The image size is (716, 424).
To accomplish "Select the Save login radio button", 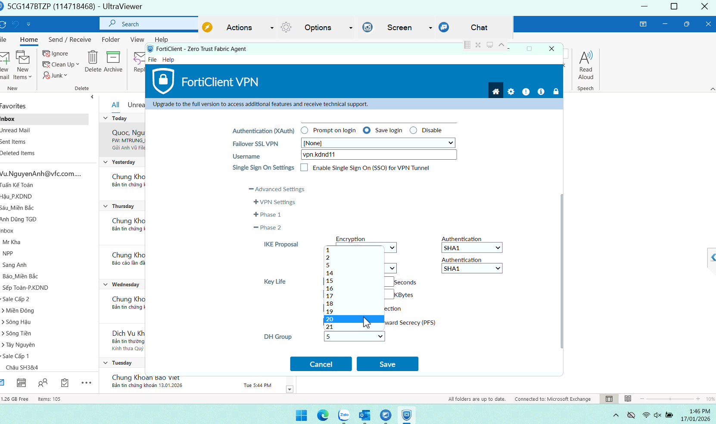I will point(367,130).
